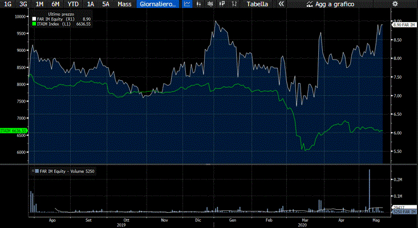Open the Giornaliero periodicity dropdown
The image size is (418, 228).
[154, 4]
